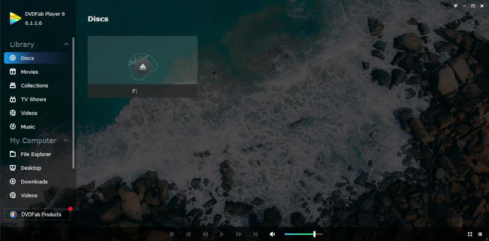The height and width of the screenshot is (241, 489).
Task: Go to Collections in the sidebar
Action: (37, 86)
